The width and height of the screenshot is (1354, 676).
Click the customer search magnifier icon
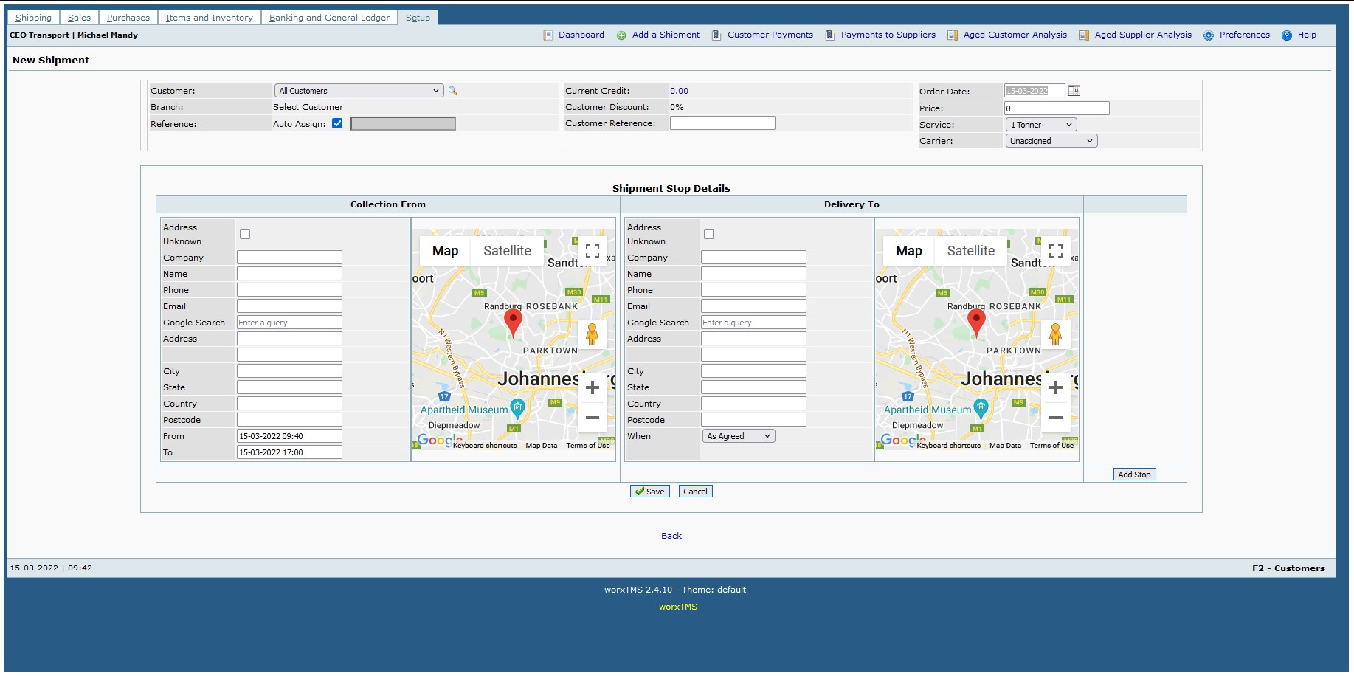453,90
